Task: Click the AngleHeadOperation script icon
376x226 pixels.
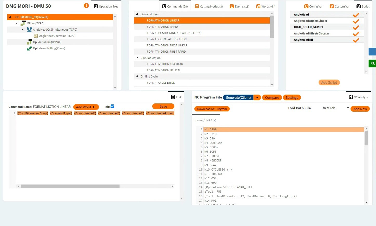Action: tap(36, 36)
